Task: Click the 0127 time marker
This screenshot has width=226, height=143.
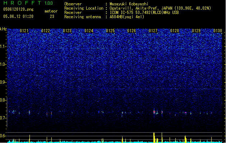Action: (x=153, y=31)
